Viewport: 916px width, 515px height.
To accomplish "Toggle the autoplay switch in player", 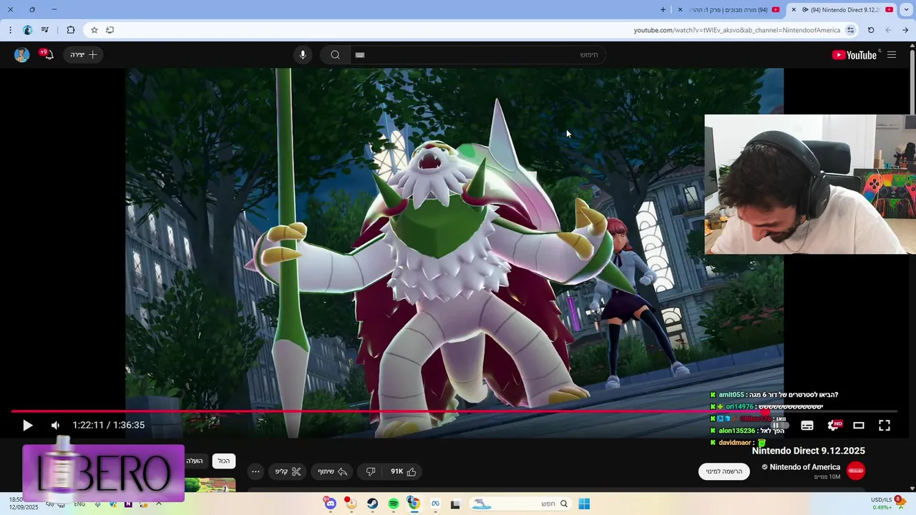I will pyautogui.click(x=780, y=426).
